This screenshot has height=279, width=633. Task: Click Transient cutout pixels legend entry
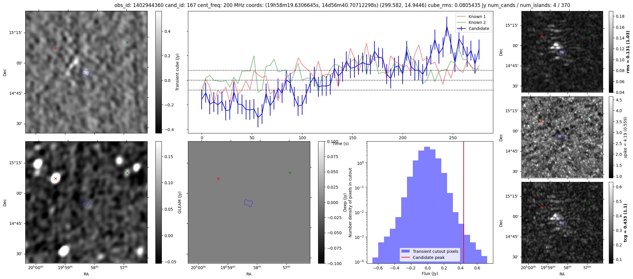tap(430, 251)
